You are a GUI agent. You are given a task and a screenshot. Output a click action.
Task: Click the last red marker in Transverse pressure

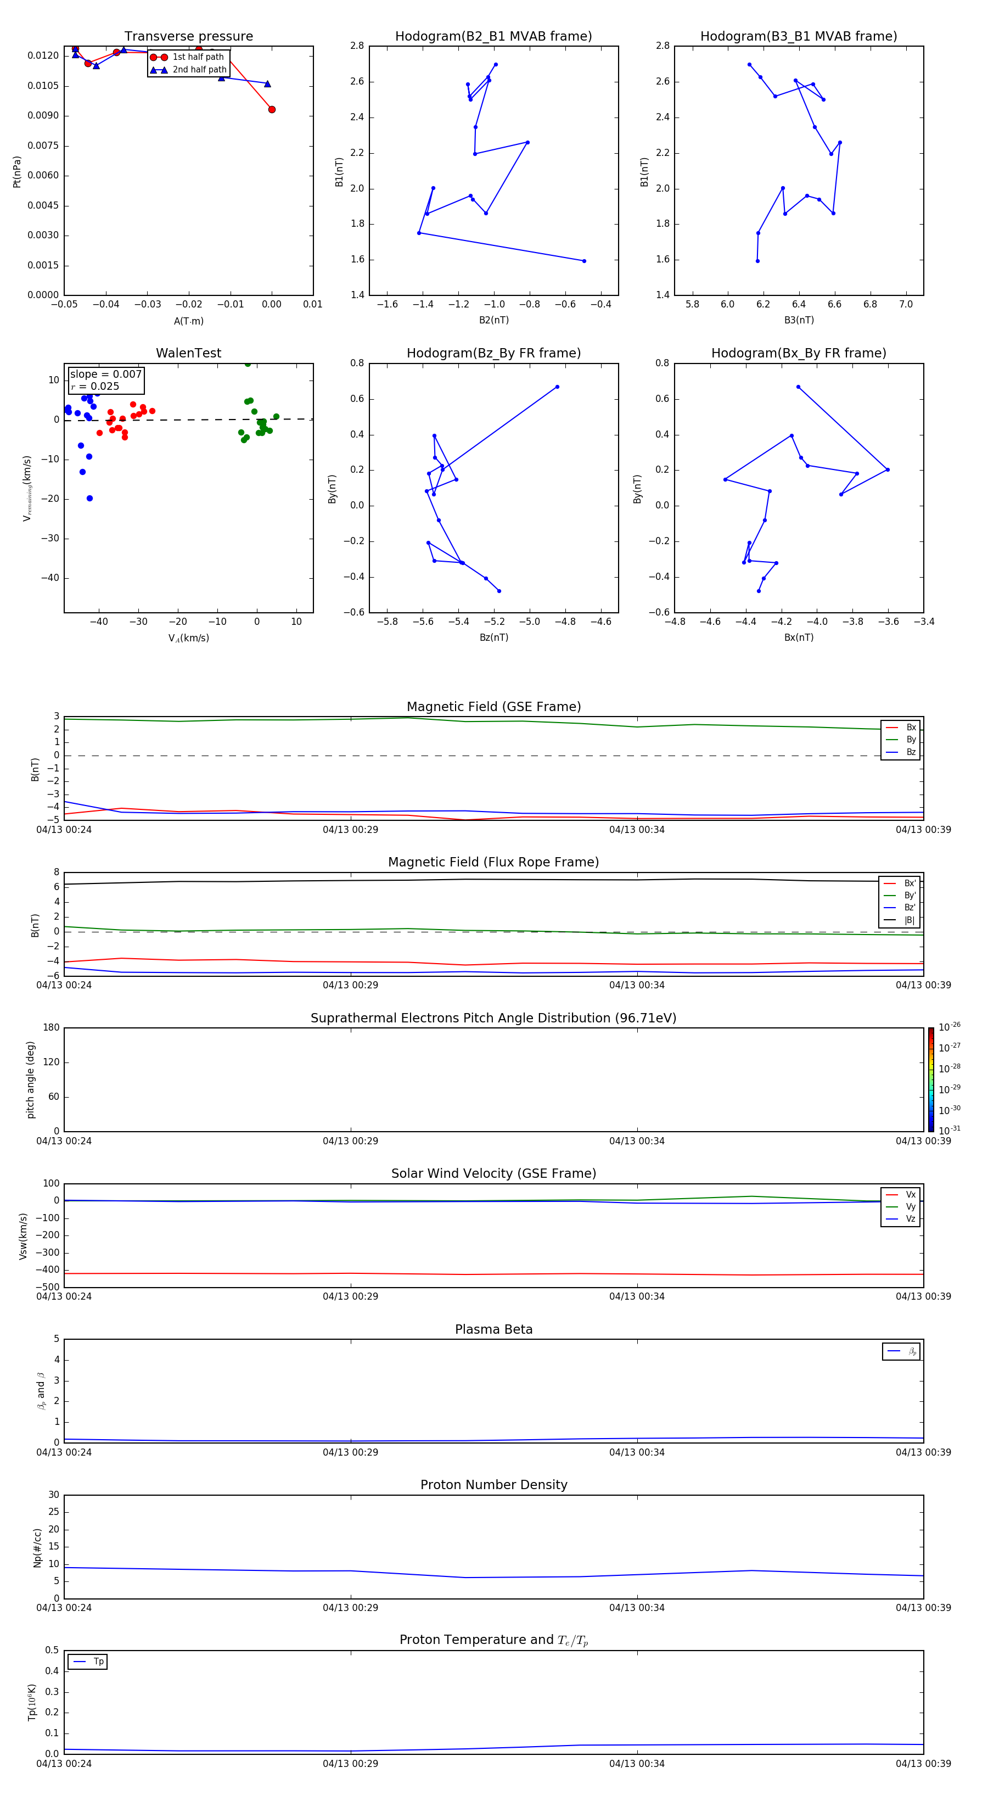(272, 110)
